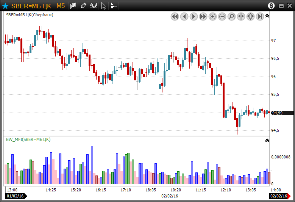Open the candlestick chart type selector

pos(73,6)
